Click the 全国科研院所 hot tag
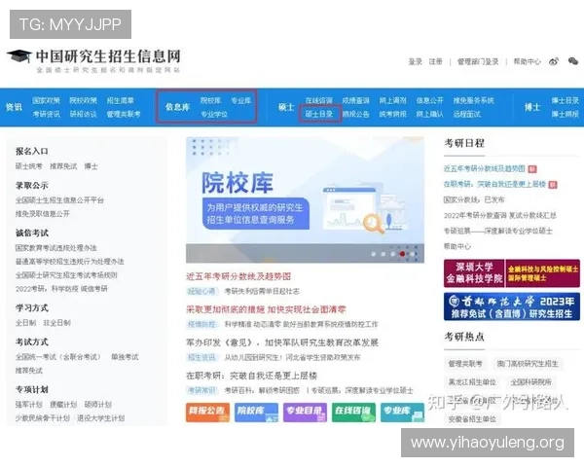Image resolution: width=584 pixels, height=467 pixels. coord(530,382)
